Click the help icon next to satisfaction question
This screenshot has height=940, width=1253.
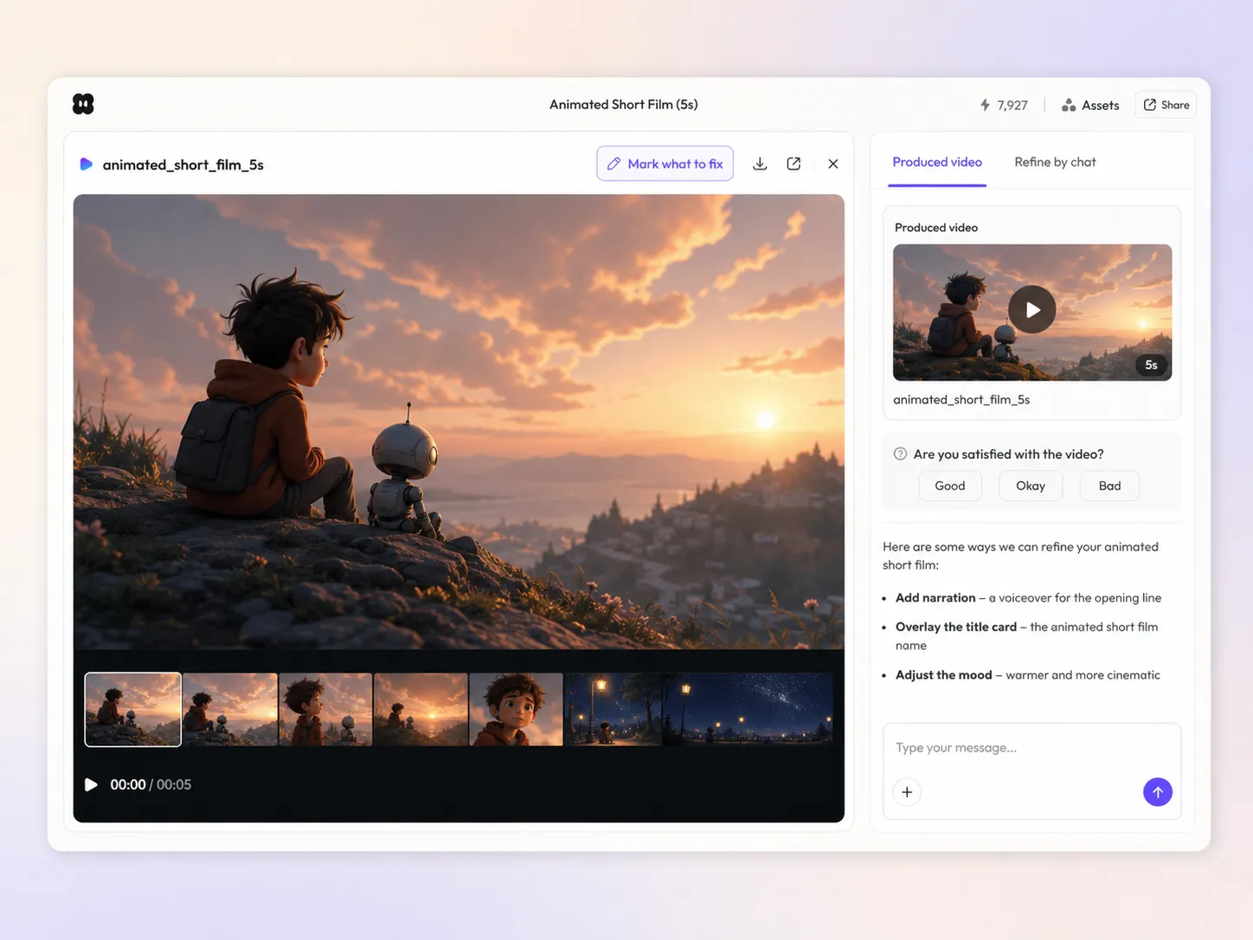click(900, 454)
